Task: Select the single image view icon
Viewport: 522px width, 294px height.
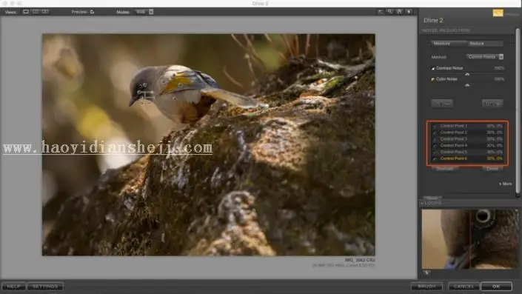Action: 26,12
